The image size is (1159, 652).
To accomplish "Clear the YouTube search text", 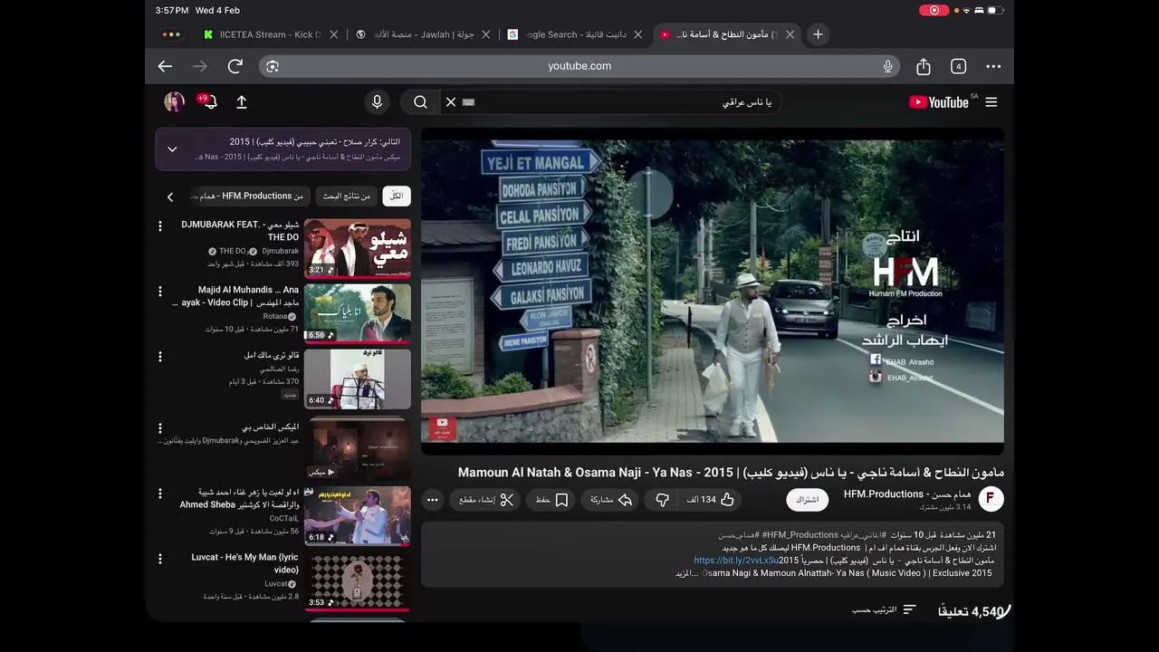I will 451,102.
